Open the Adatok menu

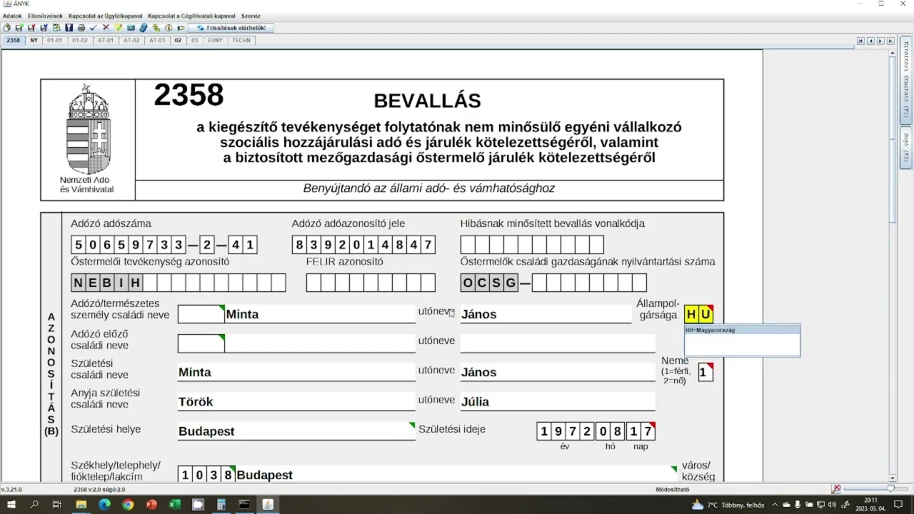(12, 16)
